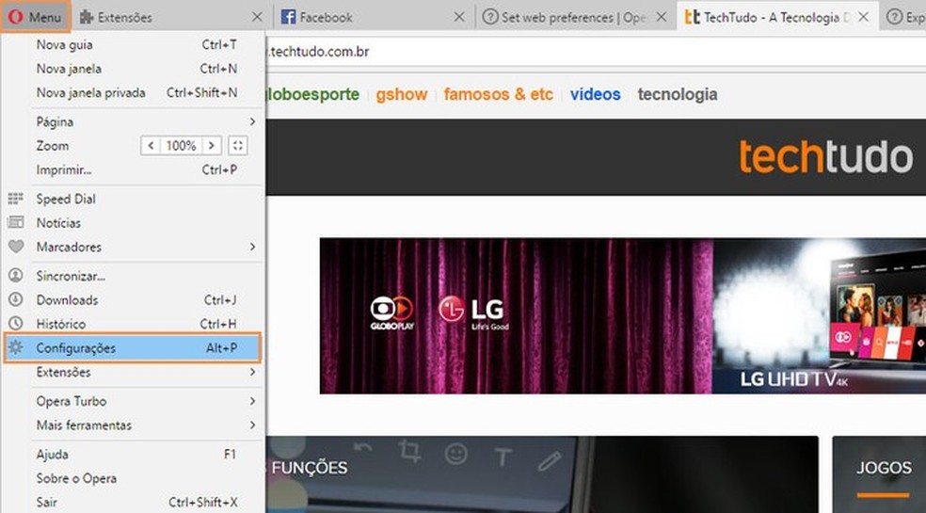Close the TechTudo tab
The height and width of the screenshot is (513, 926).
863,17
